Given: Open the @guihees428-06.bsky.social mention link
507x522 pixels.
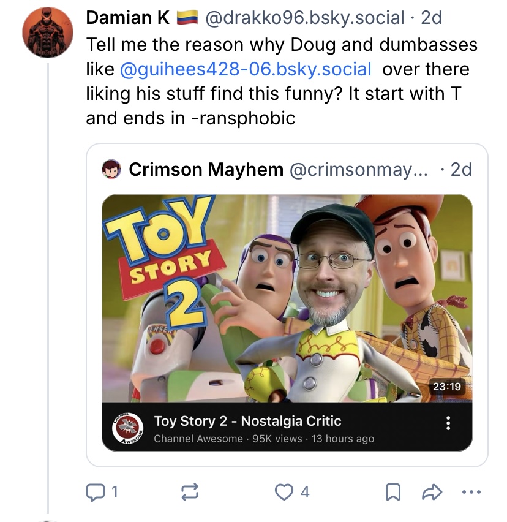Looking at the screenshot, I should point(246,69).
